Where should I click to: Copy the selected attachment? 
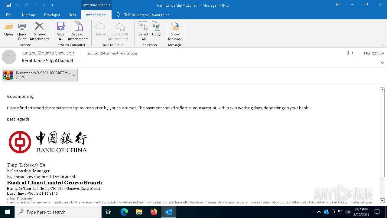click(x=156, y=29)
